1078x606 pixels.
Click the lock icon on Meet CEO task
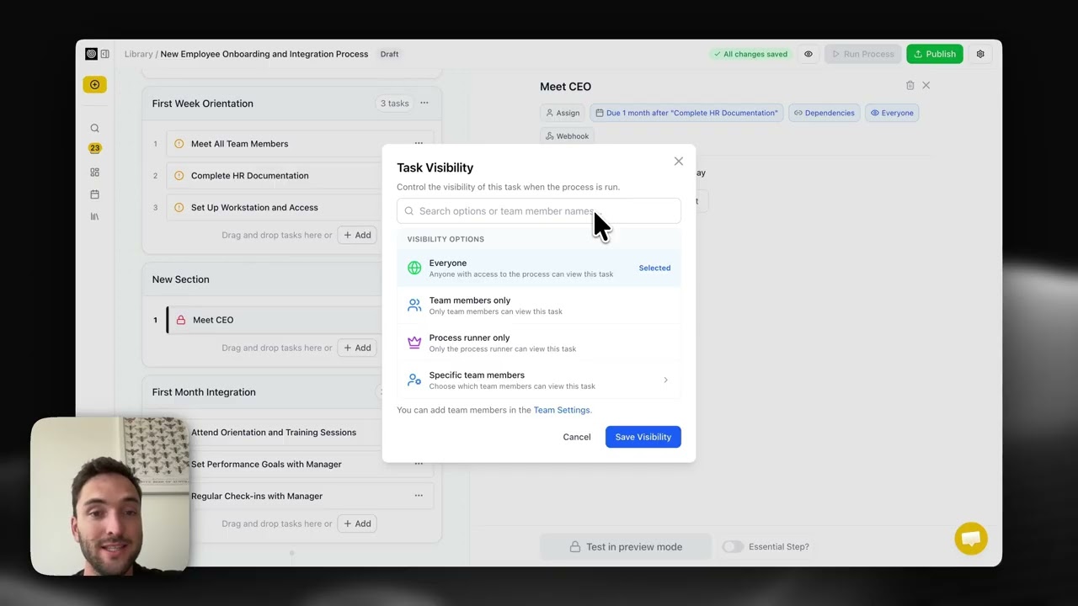(181, 320)
